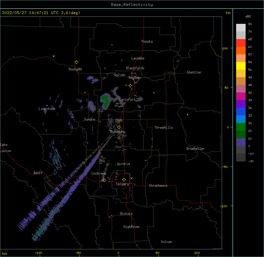Click the yellow diamond marker near Olds
264x257 pixels.
point(119,127)
